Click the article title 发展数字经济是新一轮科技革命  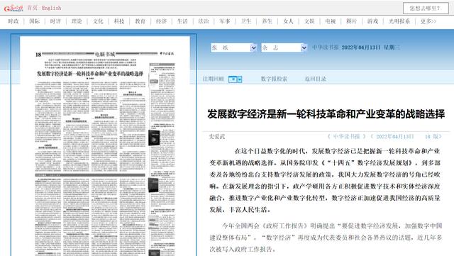point(326,114)
